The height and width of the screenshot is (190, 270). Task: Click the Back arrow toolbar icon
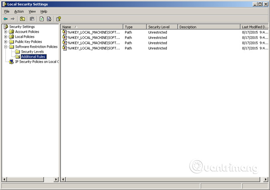point(5,19)
